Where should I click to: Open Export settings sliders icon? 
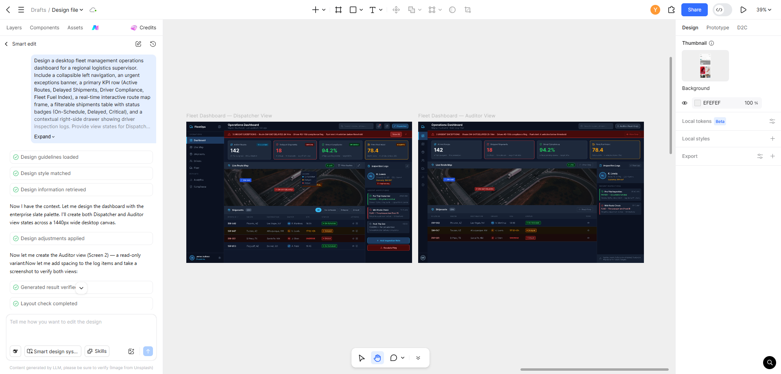(760, 156)
